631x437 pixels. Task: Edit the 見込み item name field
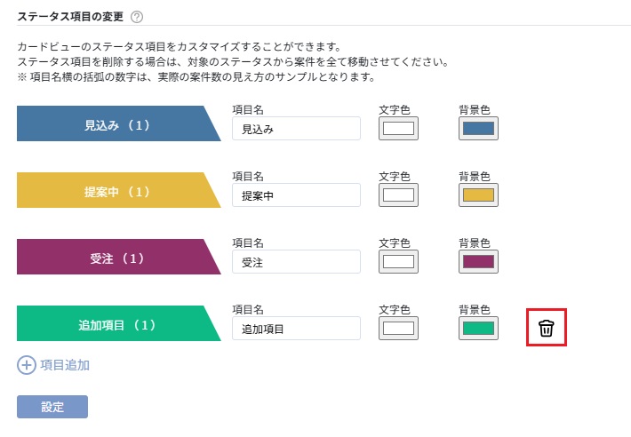tap(296, 129)
